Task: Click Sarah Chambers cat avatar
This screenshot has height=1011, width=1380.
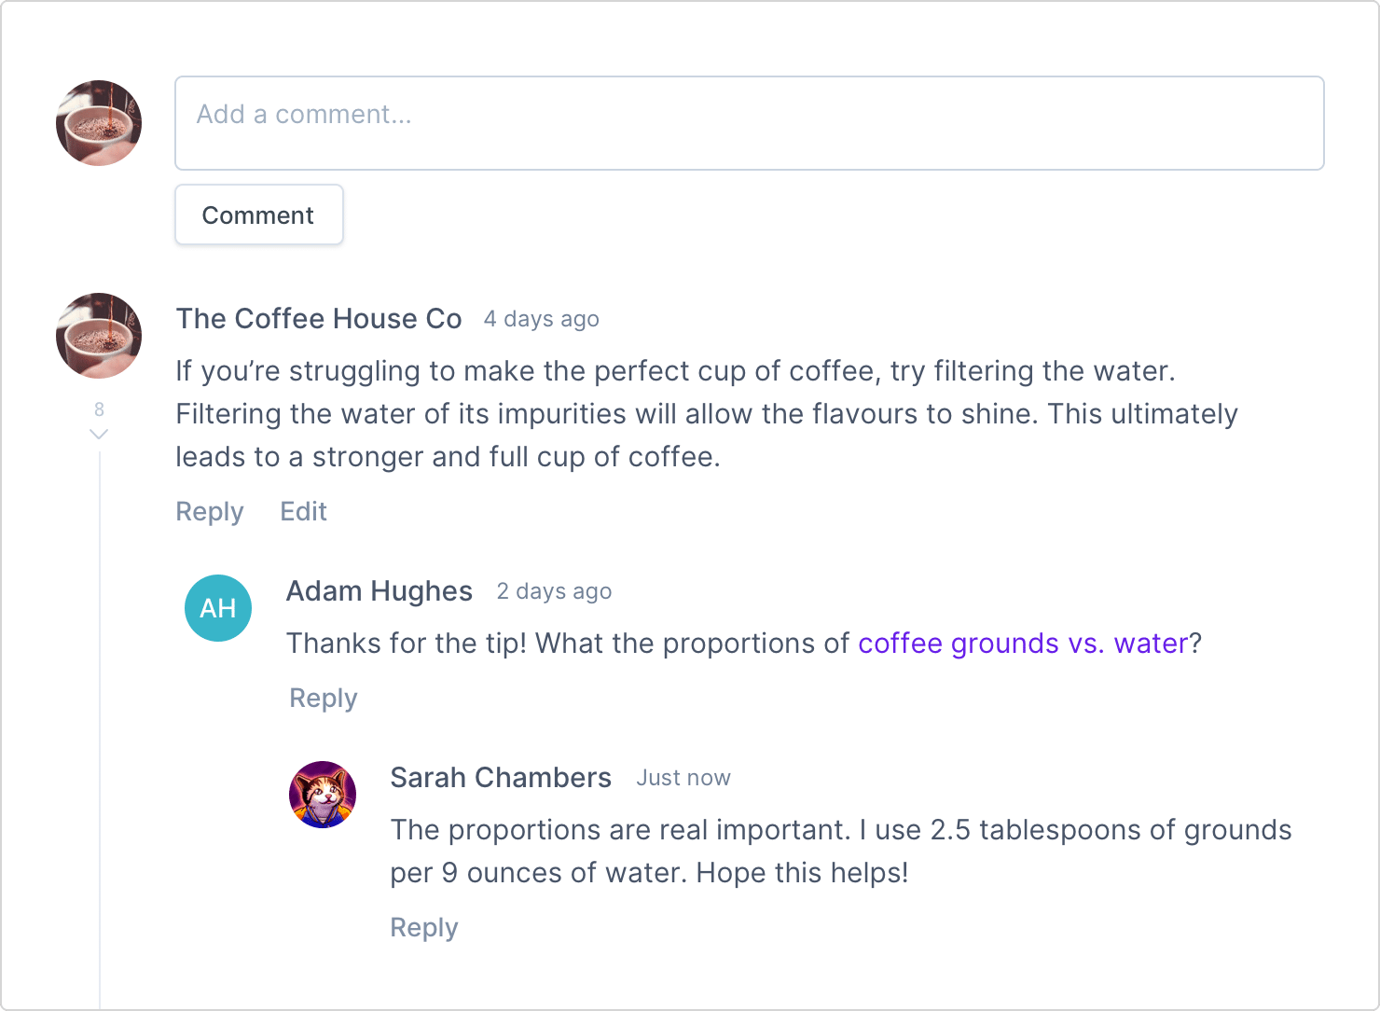Action: point(323,795)
